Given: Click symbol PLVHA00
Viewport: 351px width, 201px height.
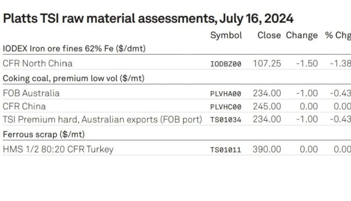Looking at the screenshot, I should click(226, 94).
